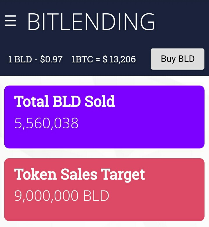Image resolution: width=209 pixels, height=227 pixels.
Task: Click the $0.97 BLD price value
Action: click(51, 59)
